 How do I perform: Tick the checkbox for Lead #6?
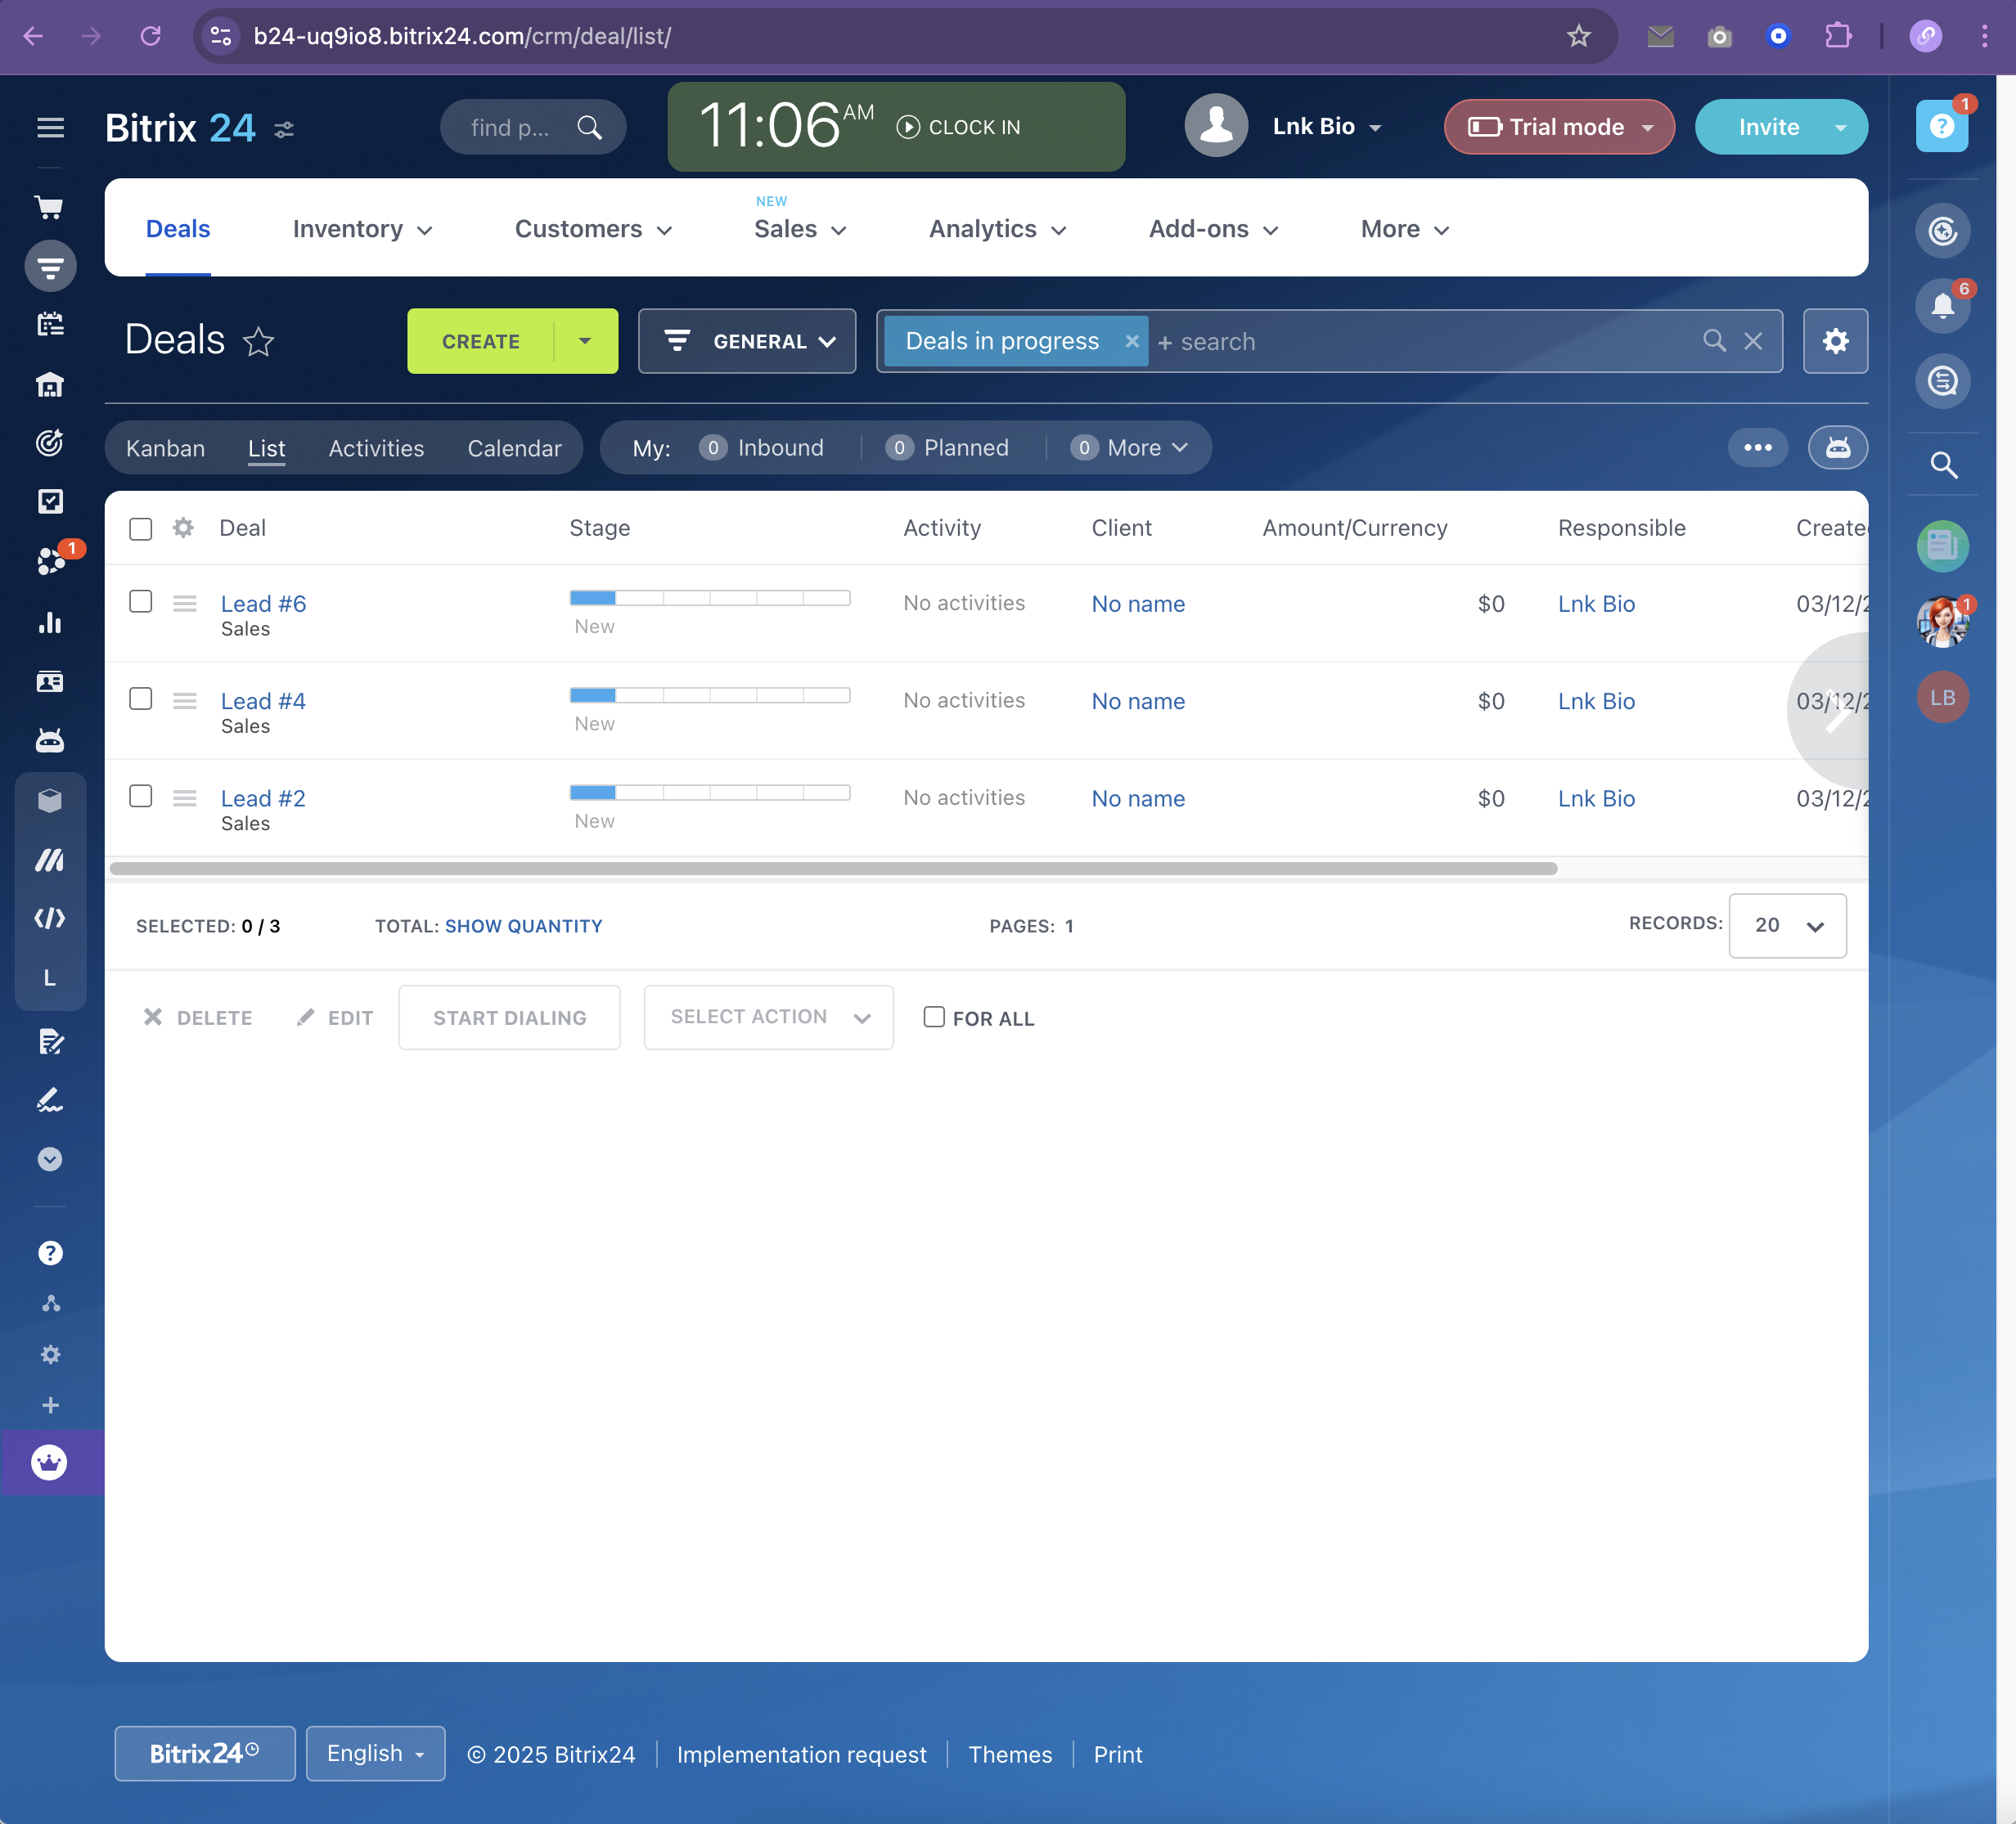tap(141, 602)
